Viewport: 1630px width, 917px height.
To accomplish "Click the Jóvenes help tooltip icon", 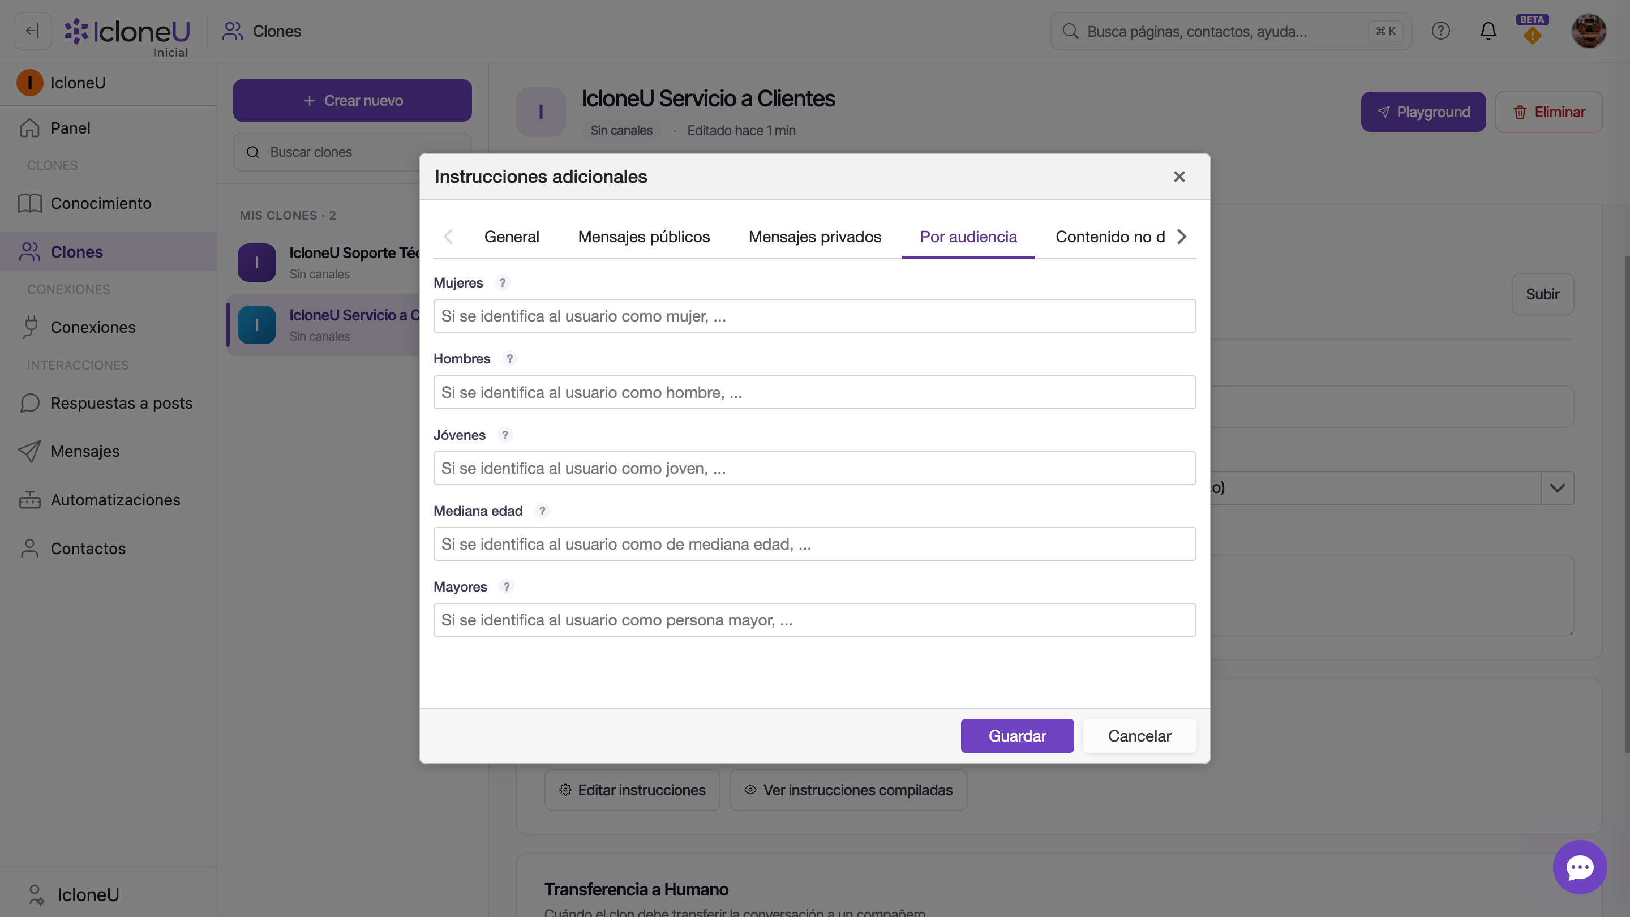I will [x=504, y=435].
